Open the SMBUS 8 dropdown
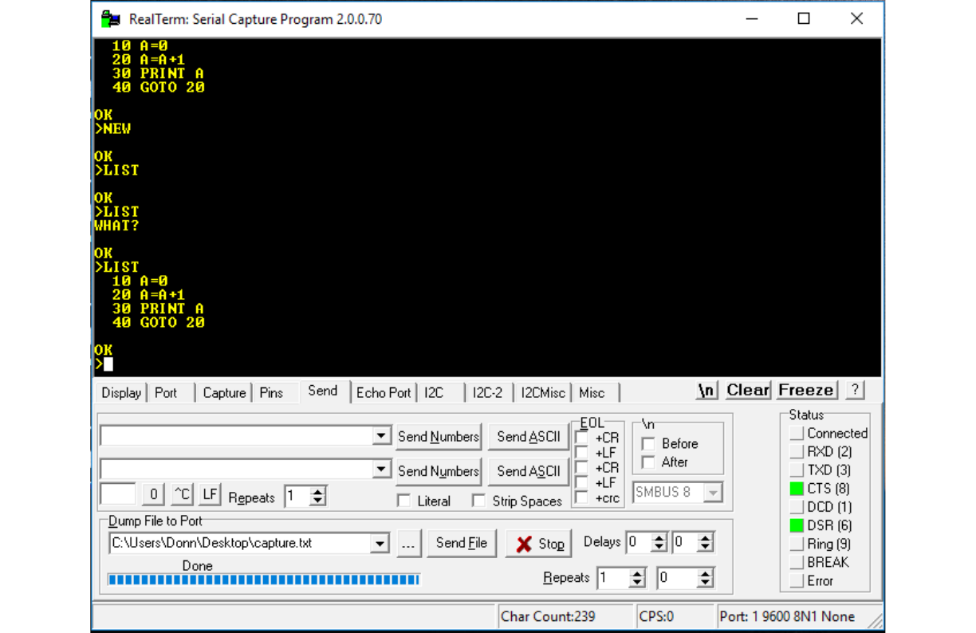Image resolution: width=976 pixels, height=633 pixels. coord(713,493)
